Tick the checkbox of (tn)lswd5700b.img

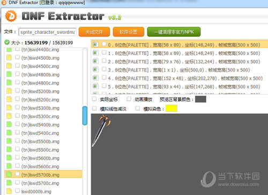tap(17, 174)
